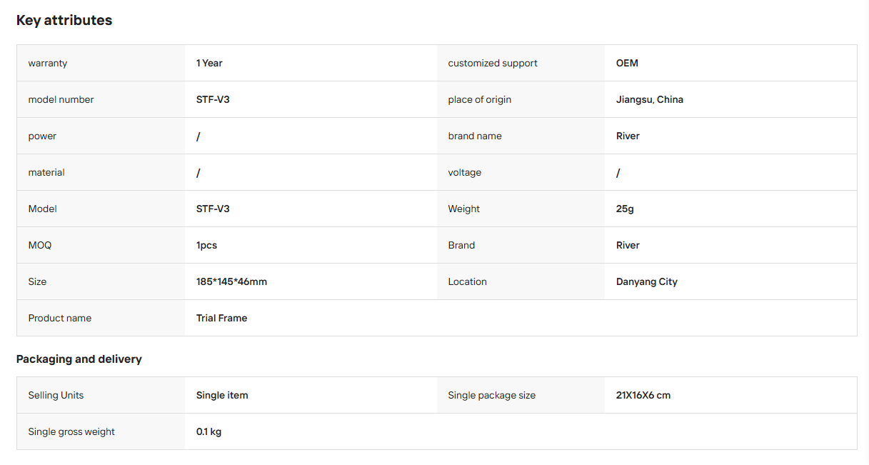Click the Product name Trial Frame value
This screenshot has height=465, width=869.
[x=221, y=318]
